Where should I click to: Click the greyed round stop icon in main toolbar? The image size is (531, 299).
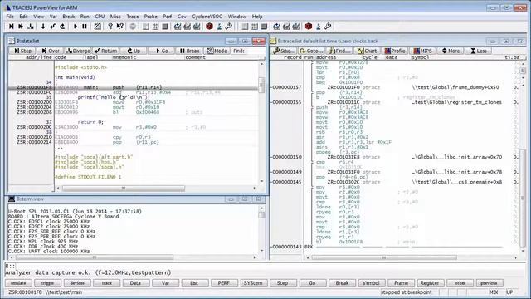point(133,27)
